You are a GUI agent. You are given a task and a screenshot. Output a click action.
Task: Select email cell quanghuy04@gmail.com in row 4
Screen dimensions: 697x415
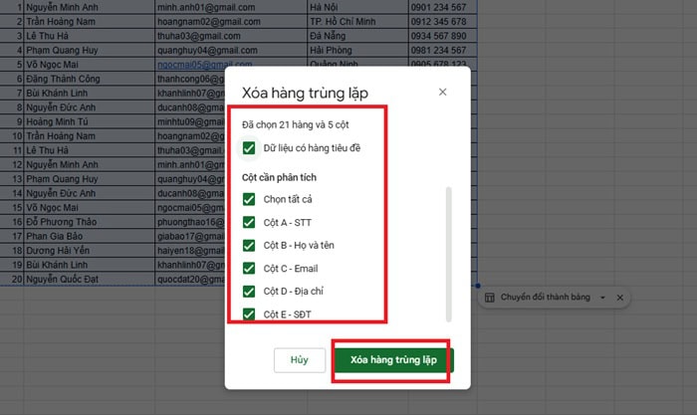[231, 50]
